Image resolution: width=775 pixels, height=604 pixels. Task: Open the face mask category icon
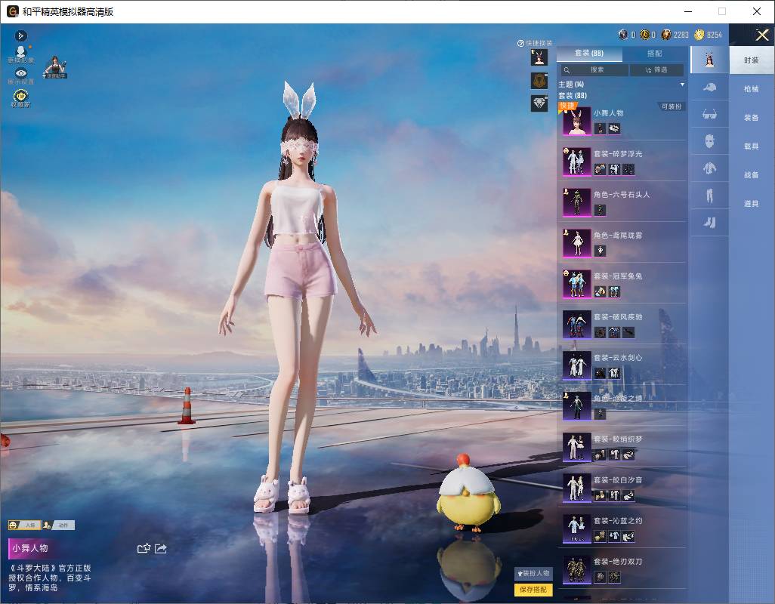[710, 141]
